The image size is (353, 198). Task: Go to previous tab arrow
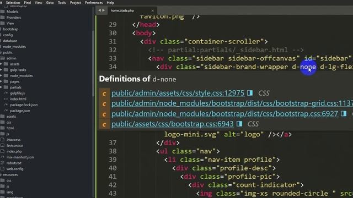(x=99, y=10)
